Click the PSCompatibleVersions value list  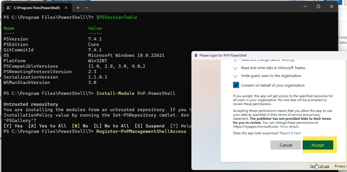pos(117,66)
